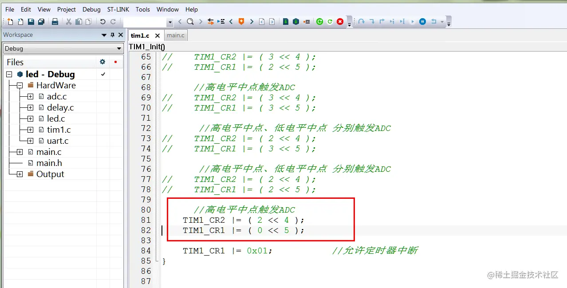Click the Paste toolbar icon
Screen dimensions: 567x288
tap(89, 21)
